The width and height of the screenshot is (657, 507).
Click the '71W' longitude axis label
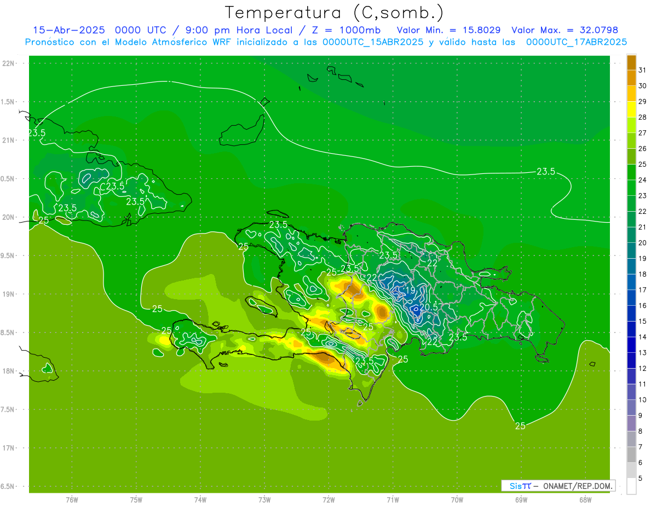click(393, 499)
